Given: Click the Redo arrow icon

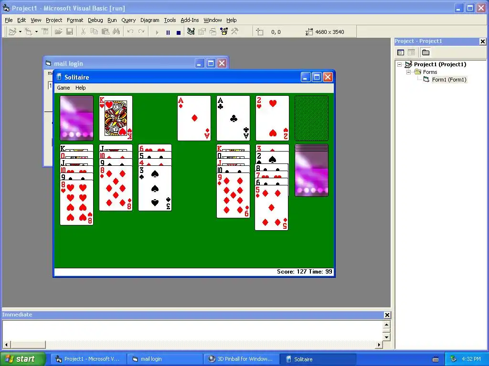Looking at the screenshot, I should (x=141, y=32).
